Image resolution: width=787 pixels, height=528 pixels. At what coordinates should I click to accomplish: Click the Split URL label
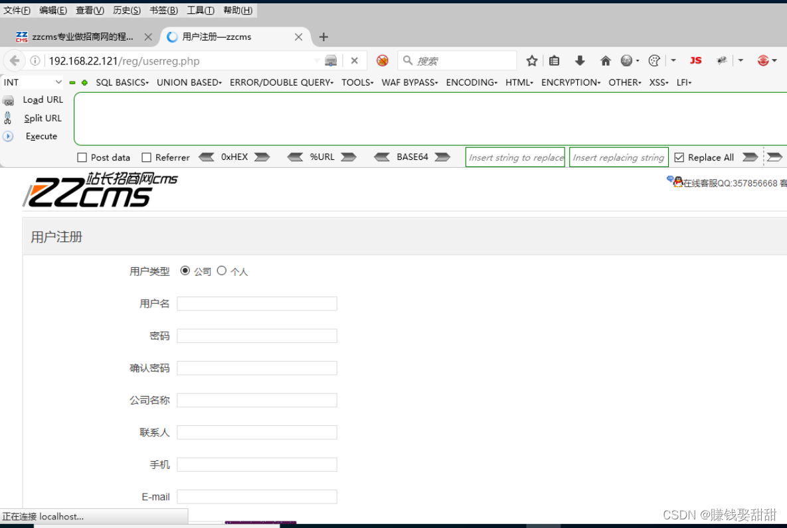[x=43, y=118]
